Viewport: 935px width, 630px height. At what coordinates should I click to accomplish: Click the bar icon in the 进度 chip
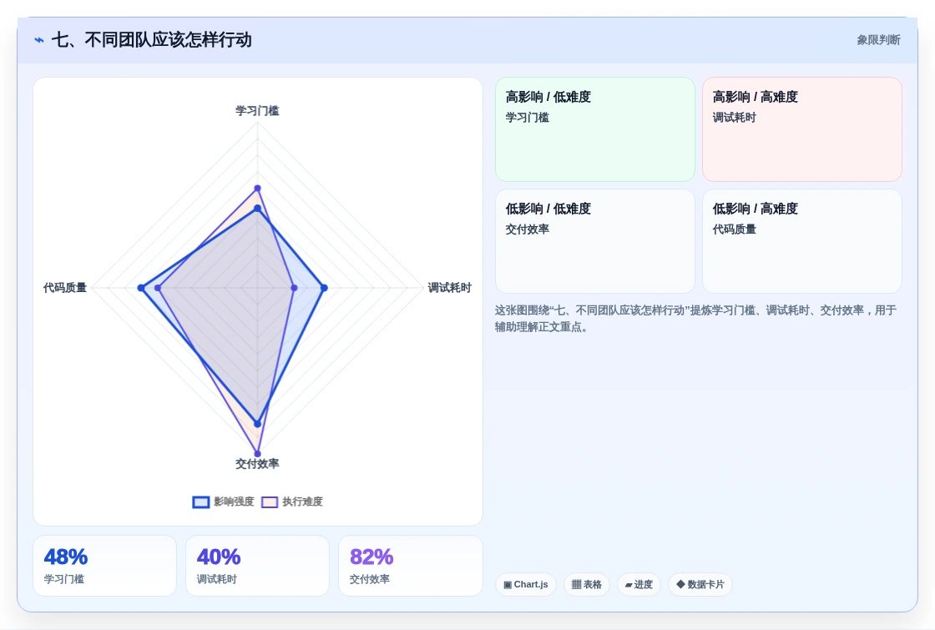tap(628, 585)
